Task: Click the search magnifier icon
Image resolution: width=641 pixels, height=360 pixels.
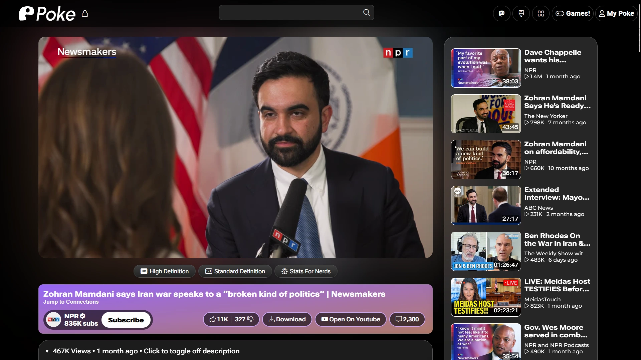Action: coord(367,13)
